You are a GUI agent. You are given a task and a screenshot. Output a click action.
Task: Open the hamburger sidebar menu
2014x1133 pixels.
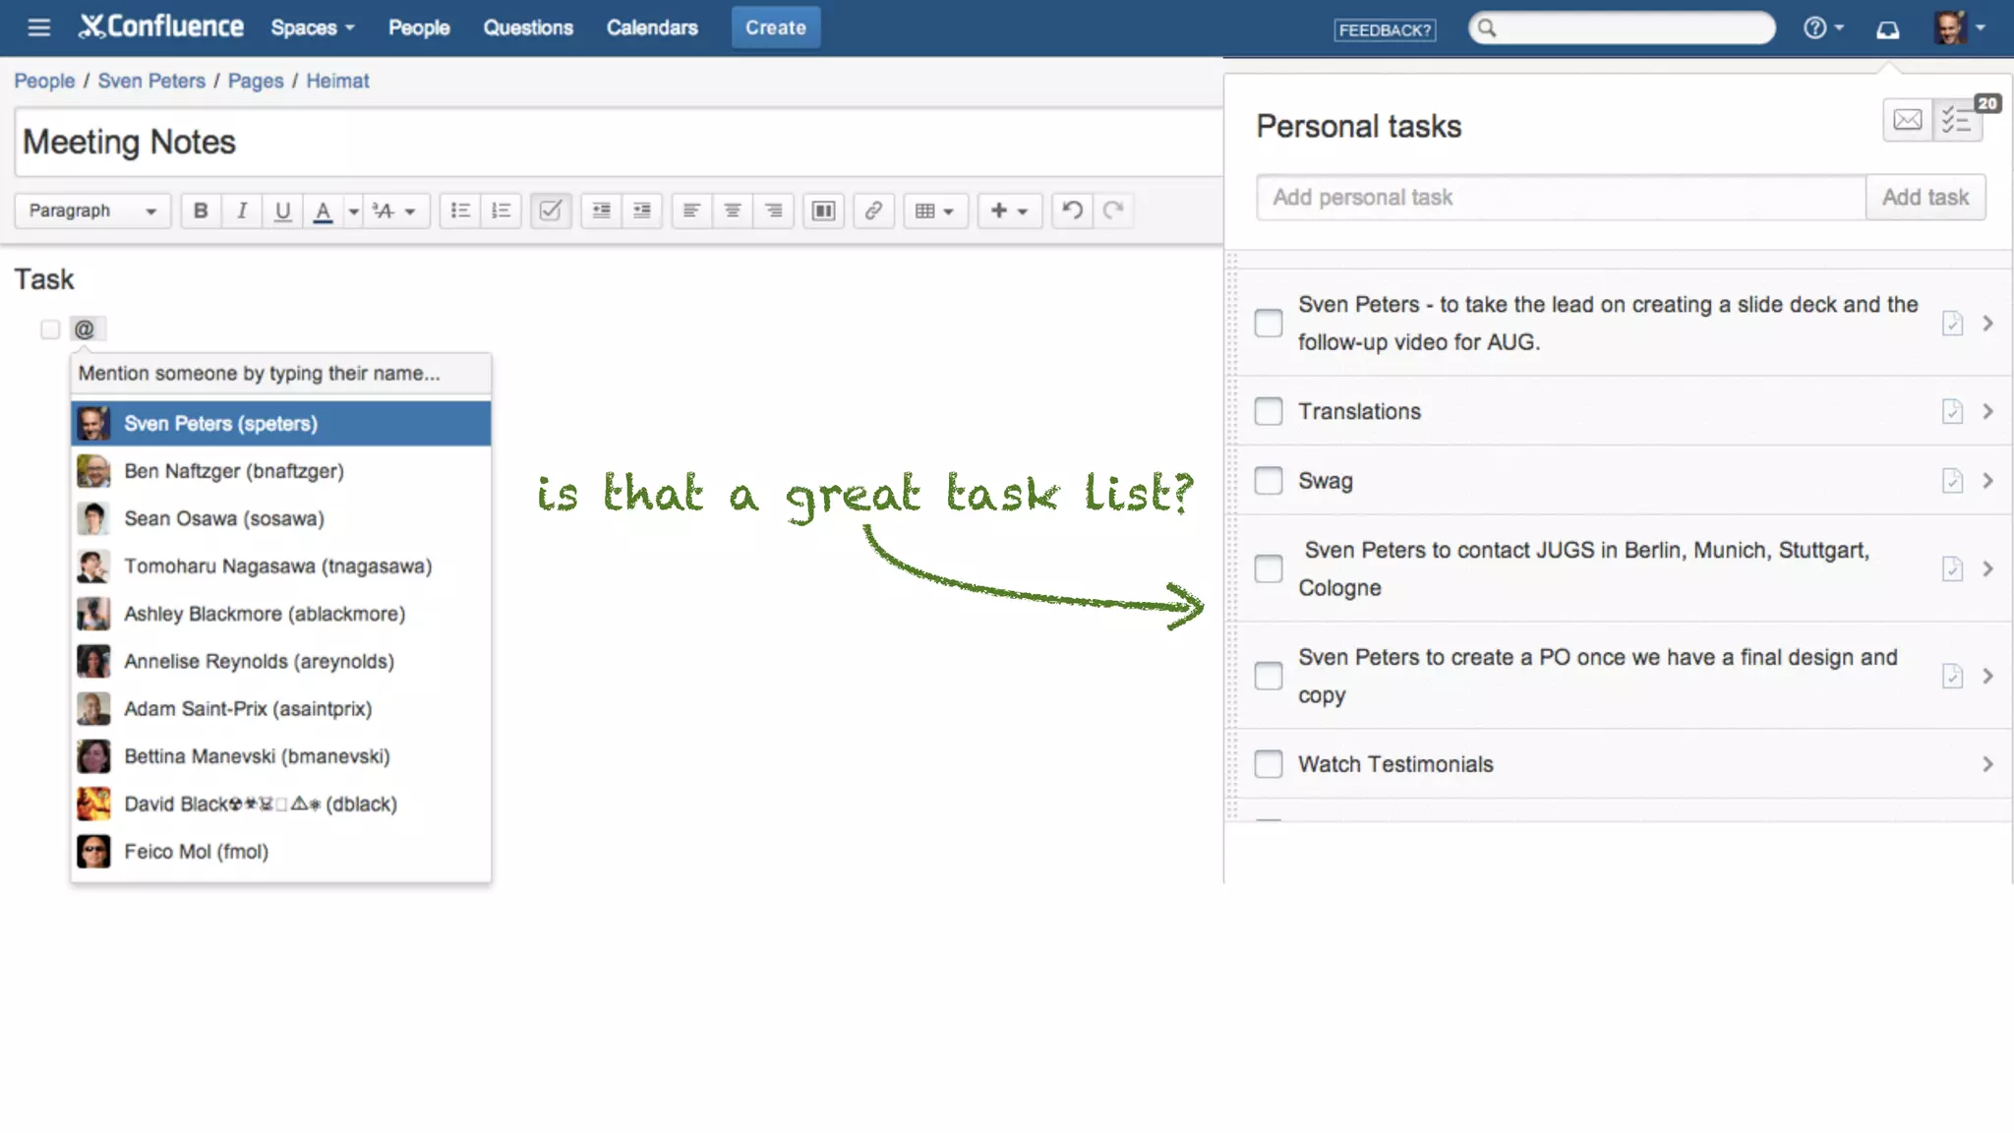tap(38, 28)
